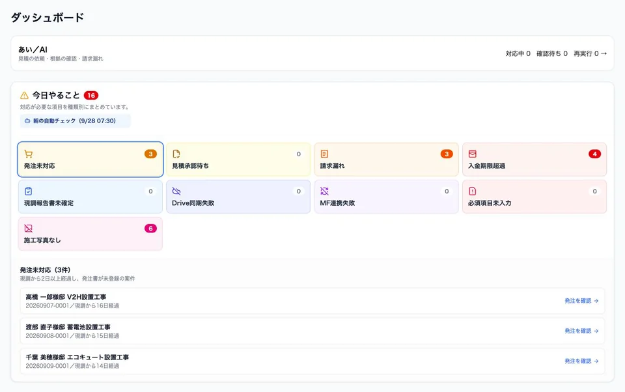Viewport: 625px width, 392px height.
Task: Click 発注を確認 for 高橋 一郎様邸
Action: click(581, 301)
